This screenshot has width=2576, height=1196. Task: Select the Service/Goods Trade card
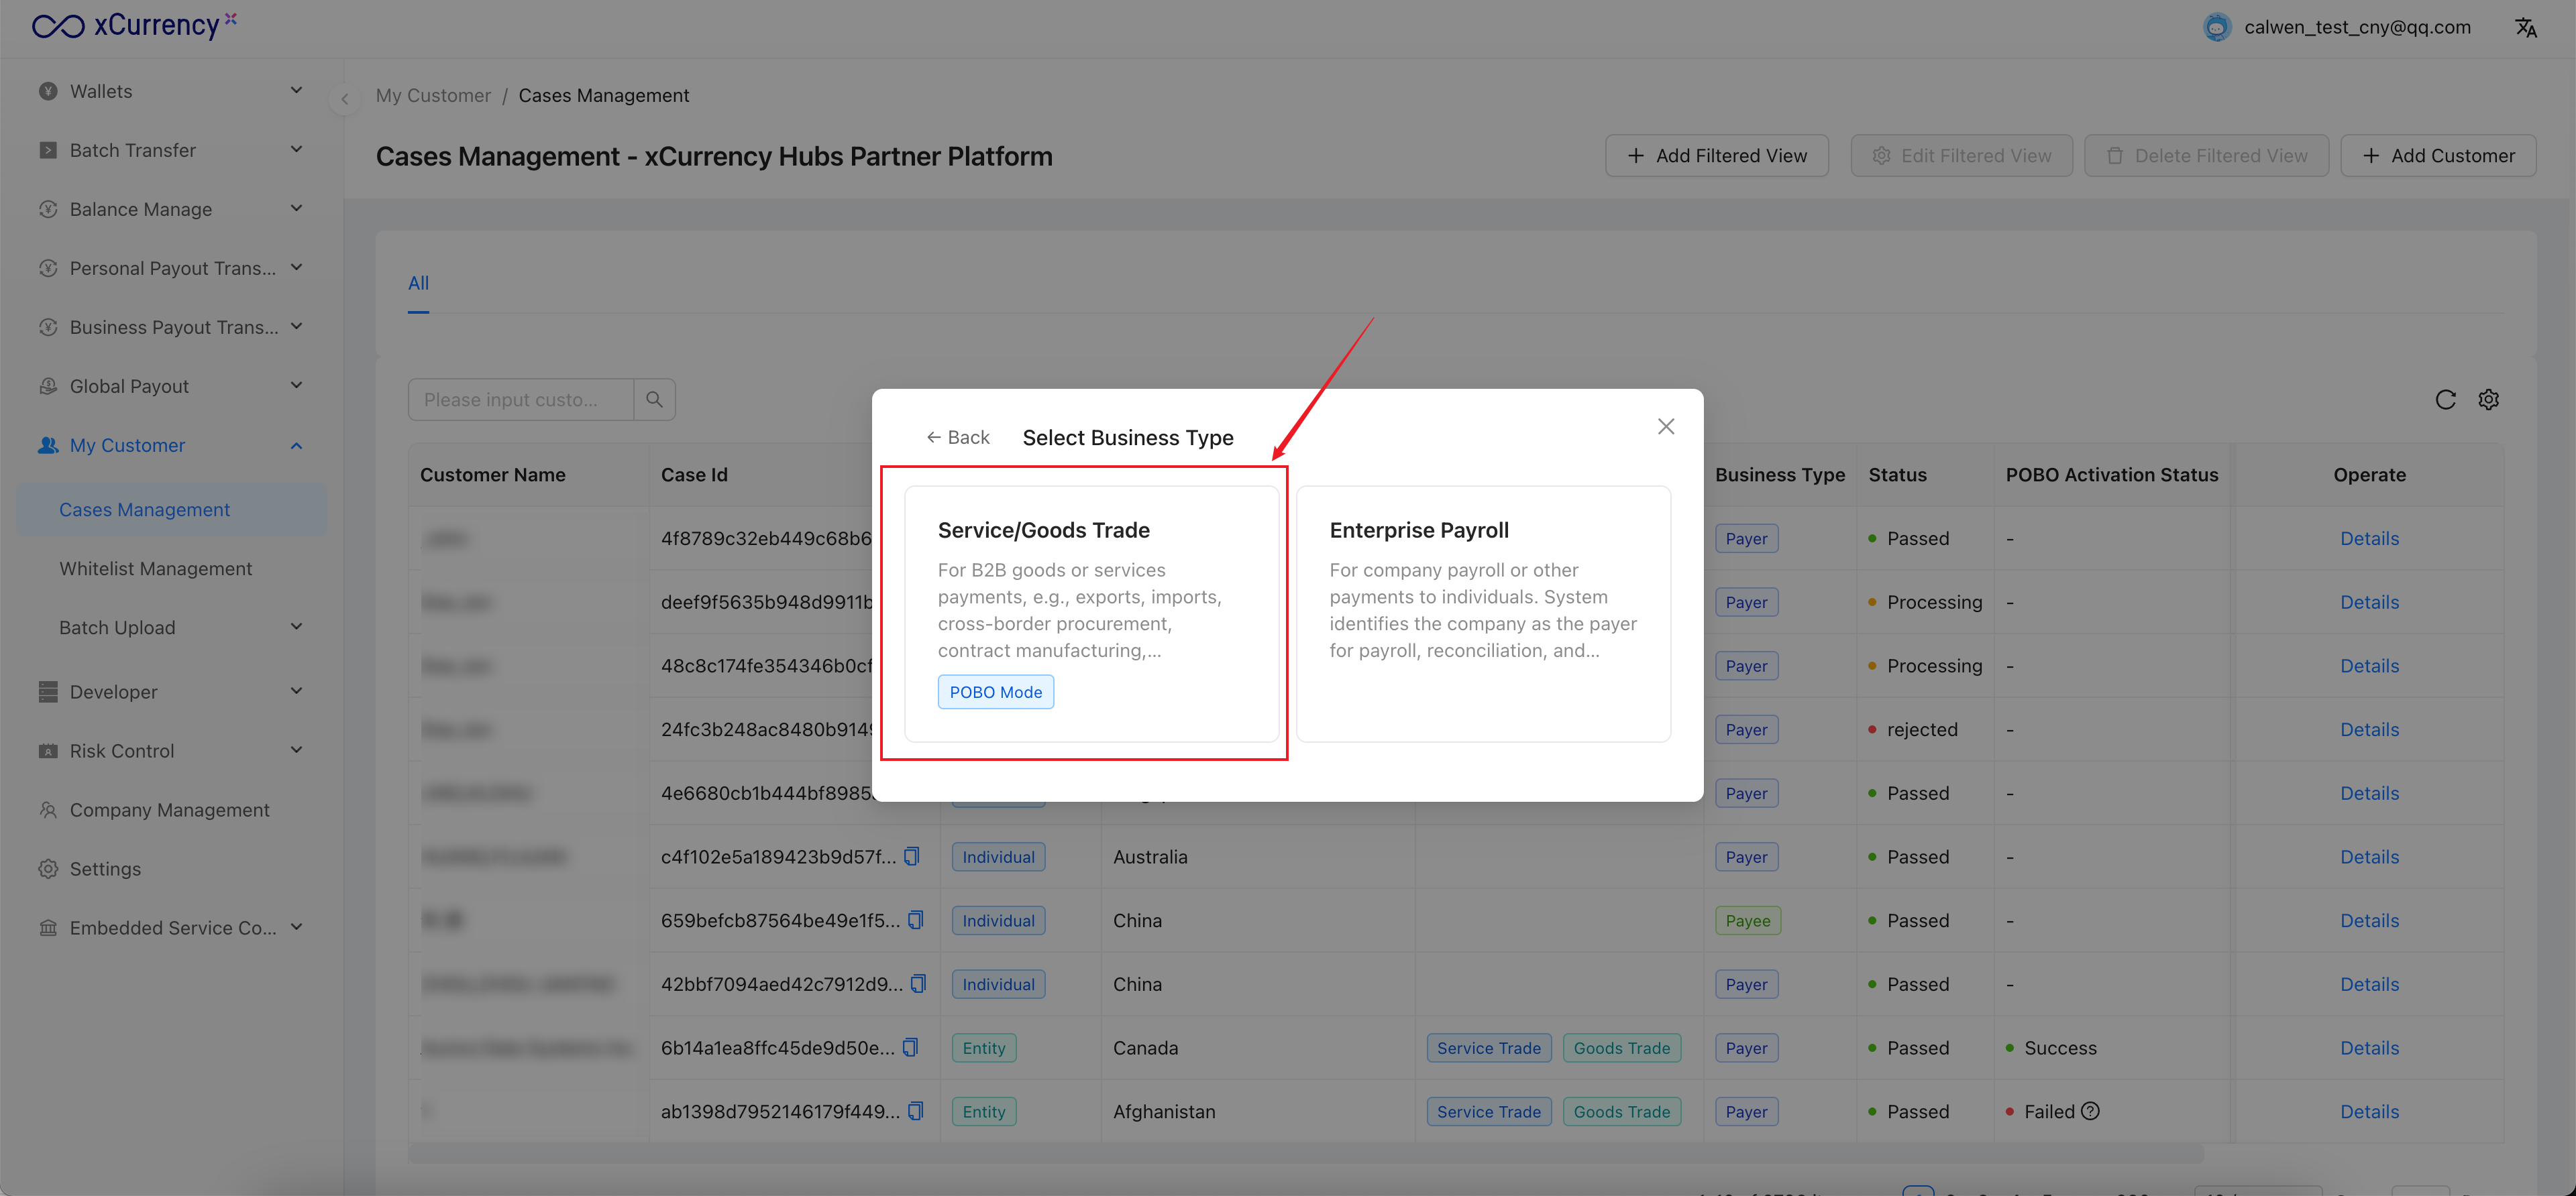[1090, 613]
